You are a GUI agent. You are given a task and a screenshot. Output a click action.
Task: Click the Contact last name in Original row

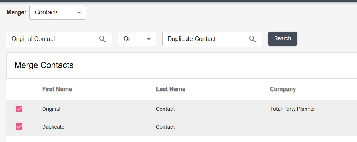click(165, 109)
